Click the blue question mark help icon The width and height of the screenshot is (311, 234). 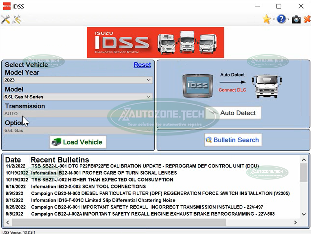pos(281,19)
